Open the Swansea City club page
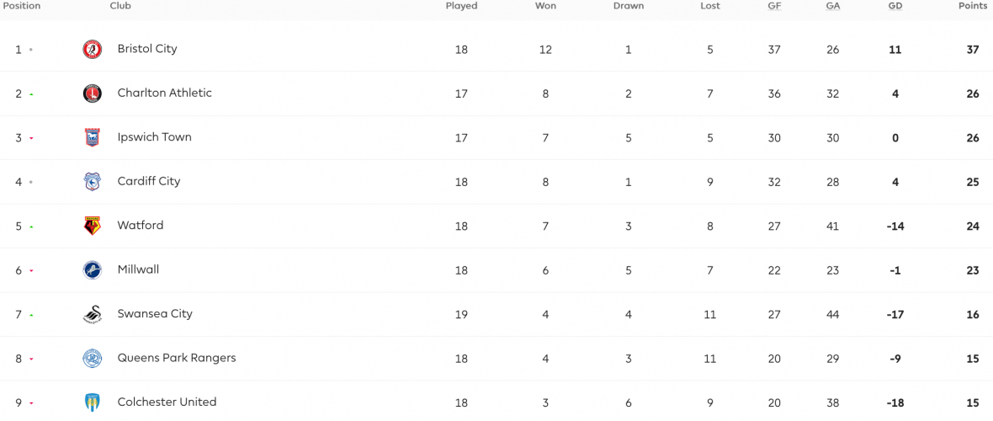 tap(155, 314)
